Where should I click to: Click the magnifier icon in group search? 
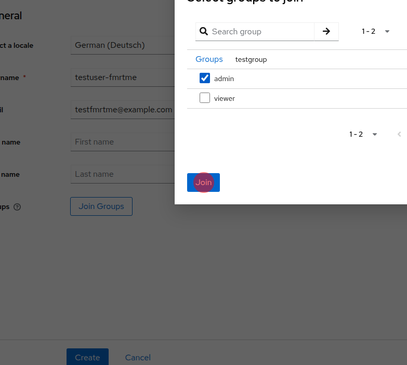pyautogui.click(x=204, y=31)
